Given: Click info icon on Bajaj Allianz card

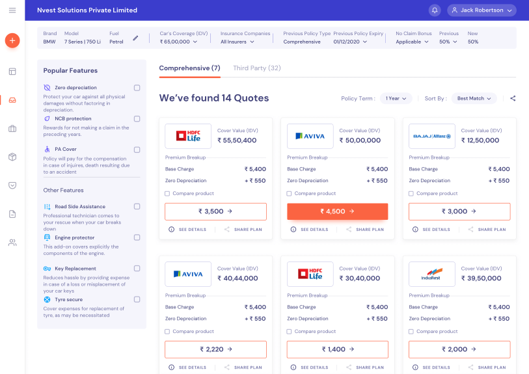Looking at the screenshot, I should (415, 230).
